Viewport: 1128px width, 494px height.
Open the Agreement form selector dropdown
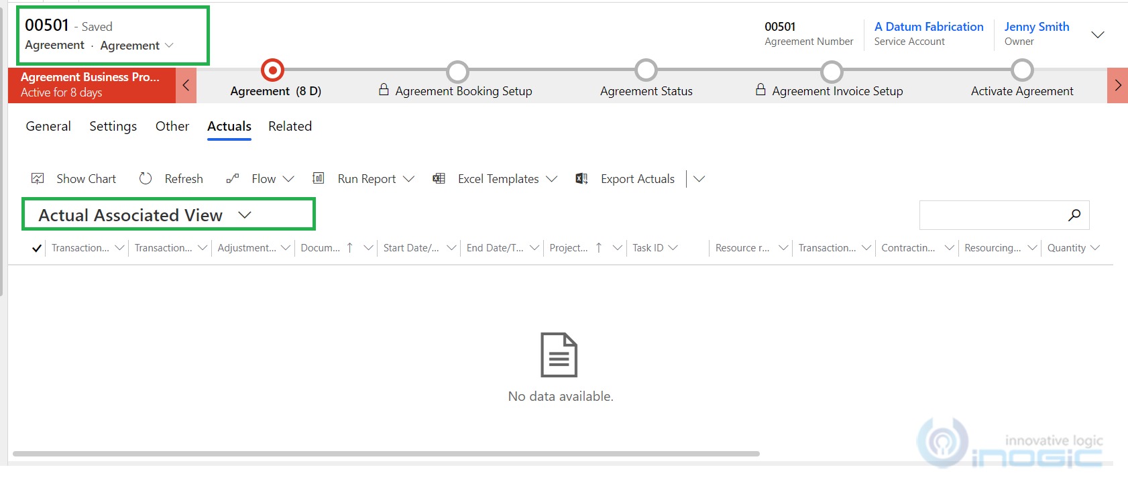[x=169, y=45]
